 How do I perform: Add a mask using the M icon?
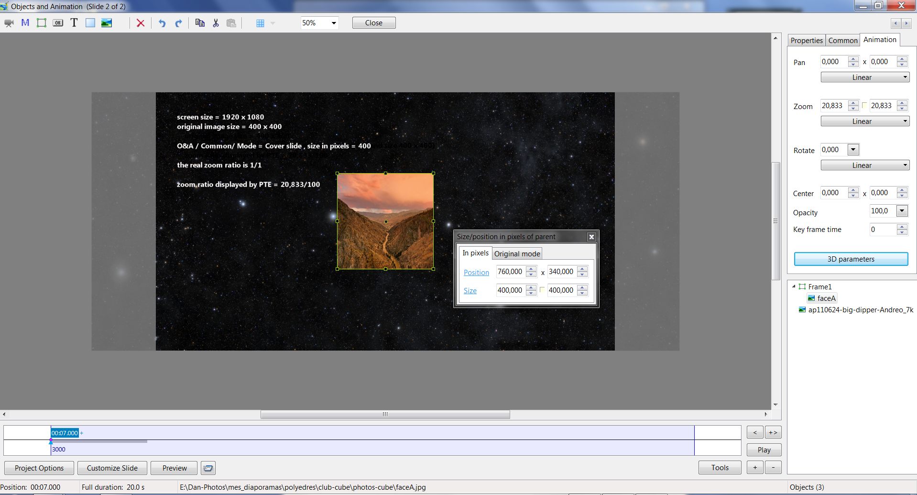pos(25,23)
